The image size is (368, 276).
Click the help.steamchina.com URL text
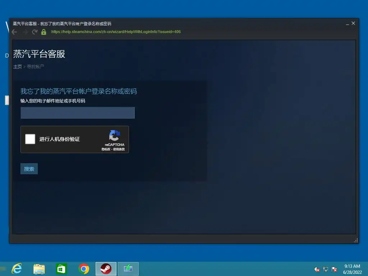click(116, 32)
